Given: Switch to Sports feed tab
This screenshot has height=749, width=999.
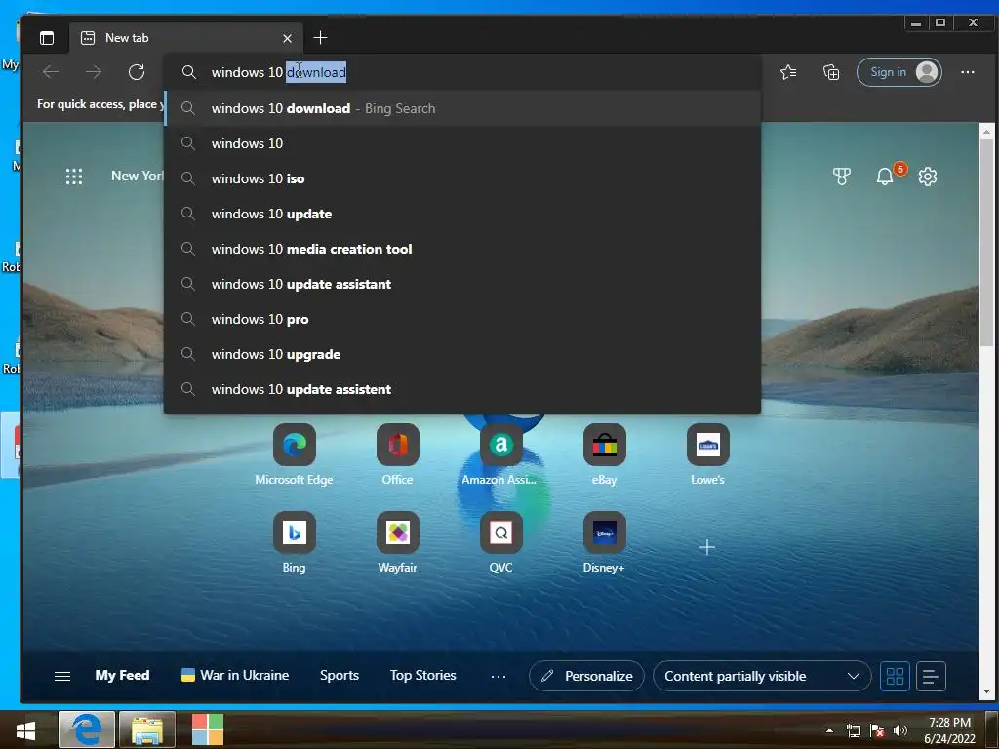Looking at the screenshot, I should 340,675.
